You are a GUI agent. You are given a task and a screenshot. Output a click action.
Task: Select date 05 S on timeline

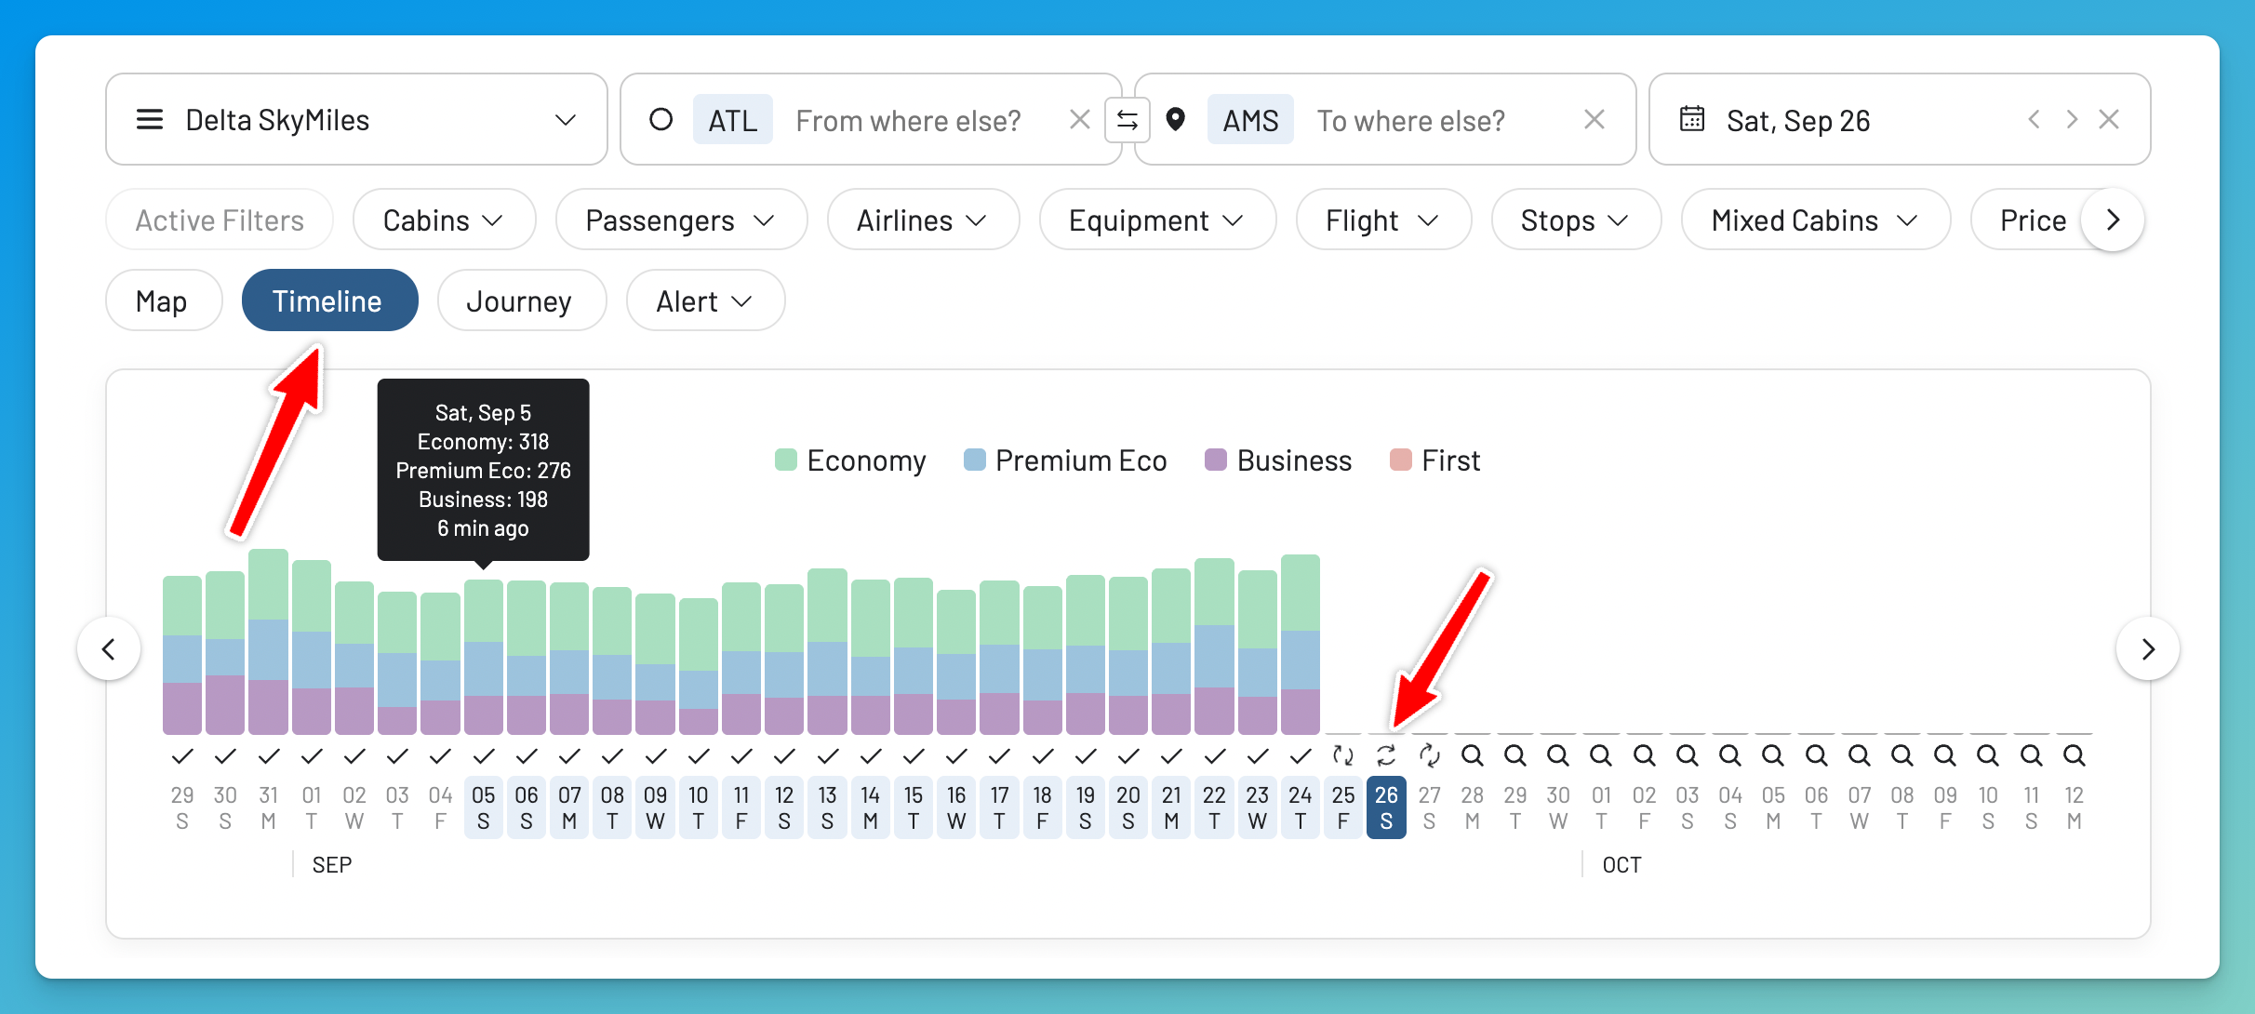point(484,807)
